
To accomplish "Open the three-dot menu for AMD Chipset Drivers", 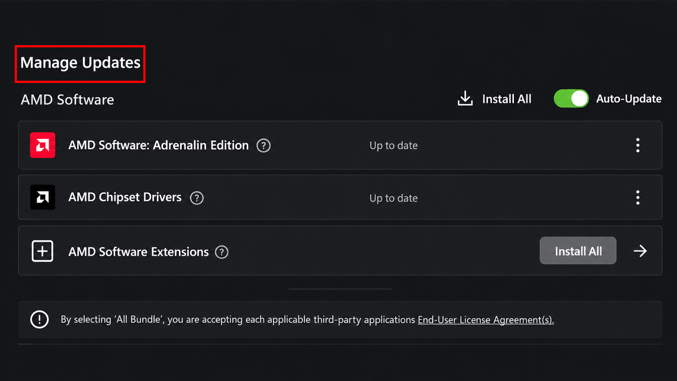I will (638, 198).
